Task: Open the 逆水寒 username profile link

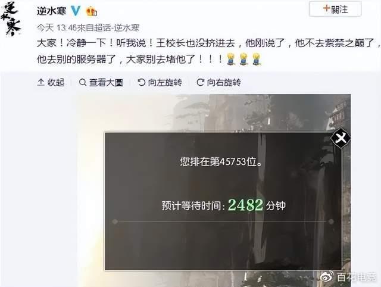Action: 52,11
